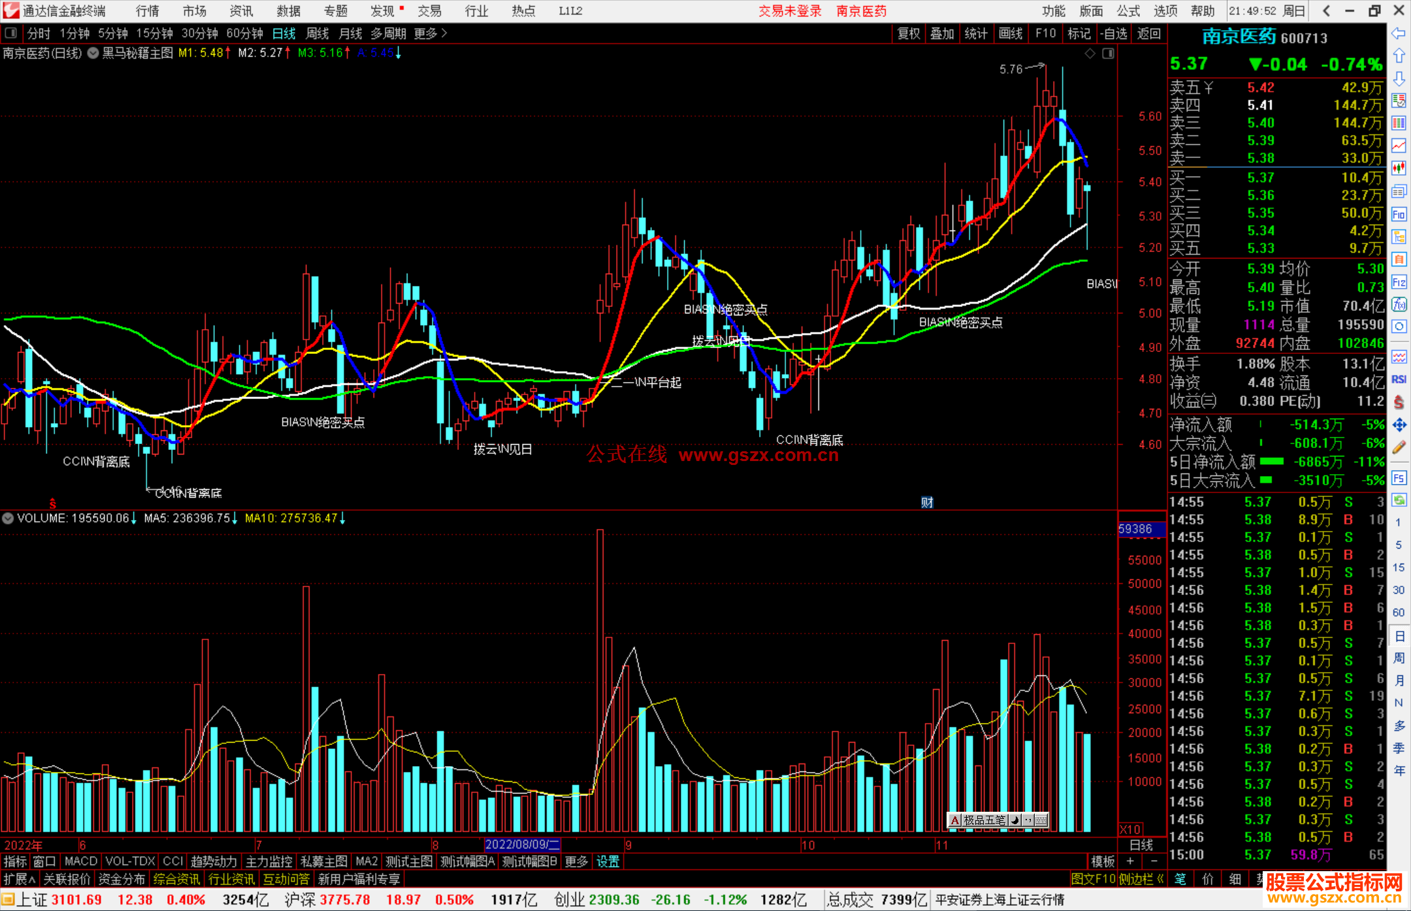Select the pencil drawing tool icon

[x=1399, y=448]
